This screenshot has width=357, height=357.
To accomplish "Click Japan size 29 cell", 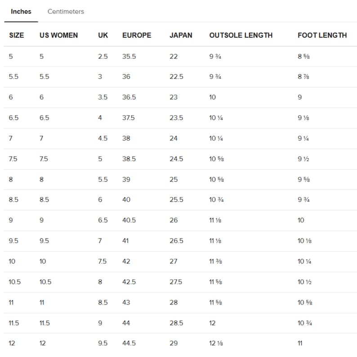I will [174, 344].
